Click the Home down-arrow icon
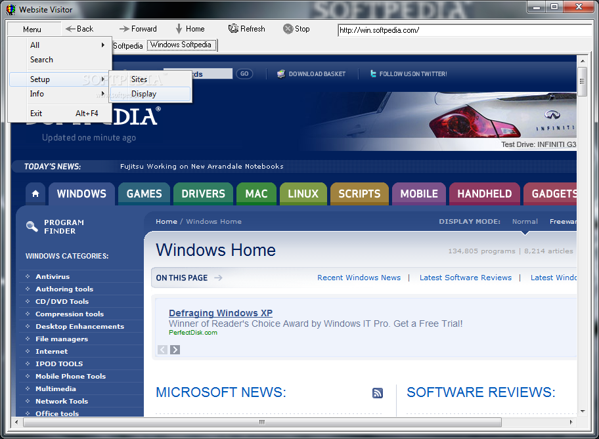This screenshot has height=439, width=599. pyautogui.click(x=179, y=29)
